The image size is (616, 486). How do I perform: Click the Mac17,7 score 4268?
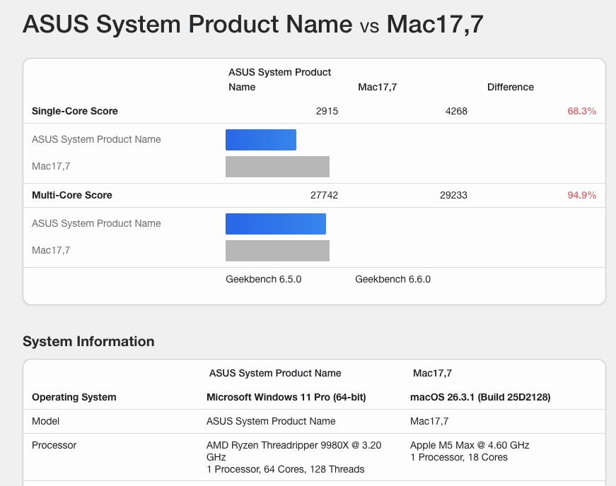tap(456, 111)
